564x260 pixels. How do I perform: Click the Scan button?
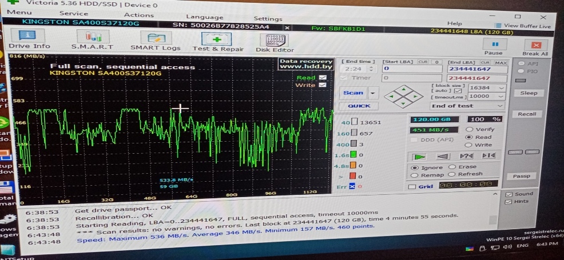tap(353, 93)
